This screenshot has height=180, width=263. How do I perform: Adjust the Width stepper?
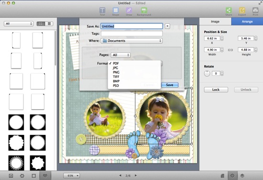coord(222,50)
